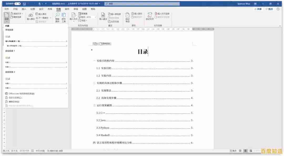Click the 搜索 search box in title bar
This screenshot has width=284, height=156.
(x=142, y=4)
